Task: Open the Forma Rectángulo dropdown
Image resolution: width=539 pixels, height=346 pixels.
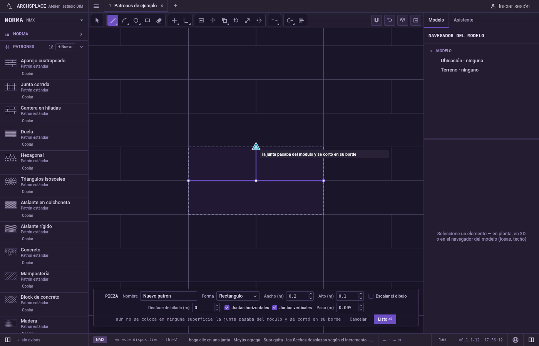Action: pos(238,296)
